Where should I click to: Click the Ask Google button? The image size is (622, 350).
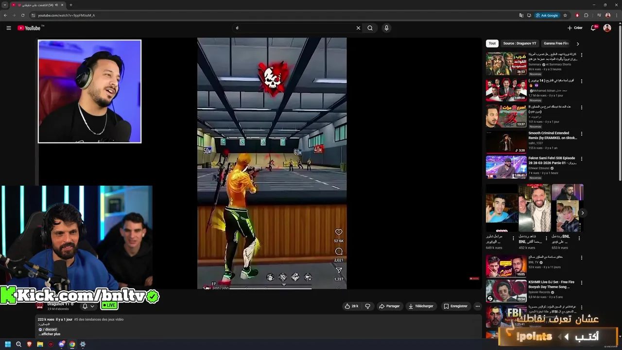coord(547,15)
